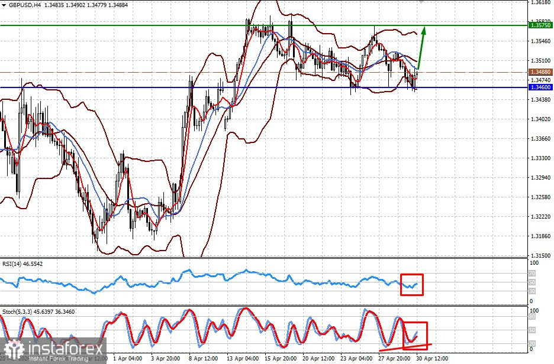Click the 15 Apr 20:00 time label
554x364 pixels.
click(281, 359)
